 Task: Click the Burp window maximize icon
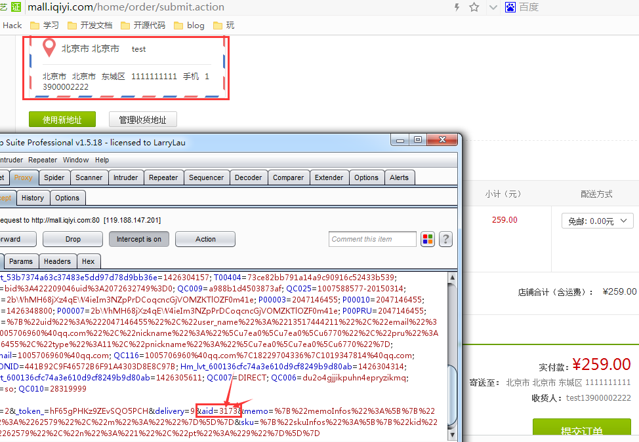[417, 139]
